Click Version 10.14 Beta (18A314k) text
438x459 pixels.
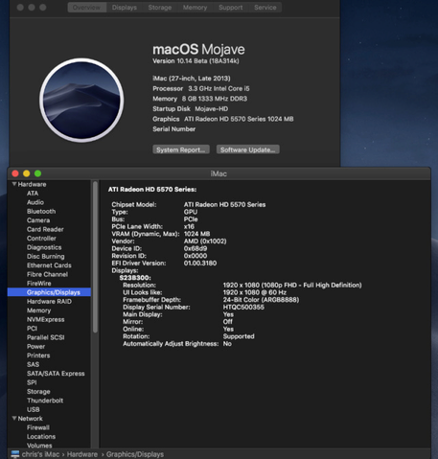[196, 61]
